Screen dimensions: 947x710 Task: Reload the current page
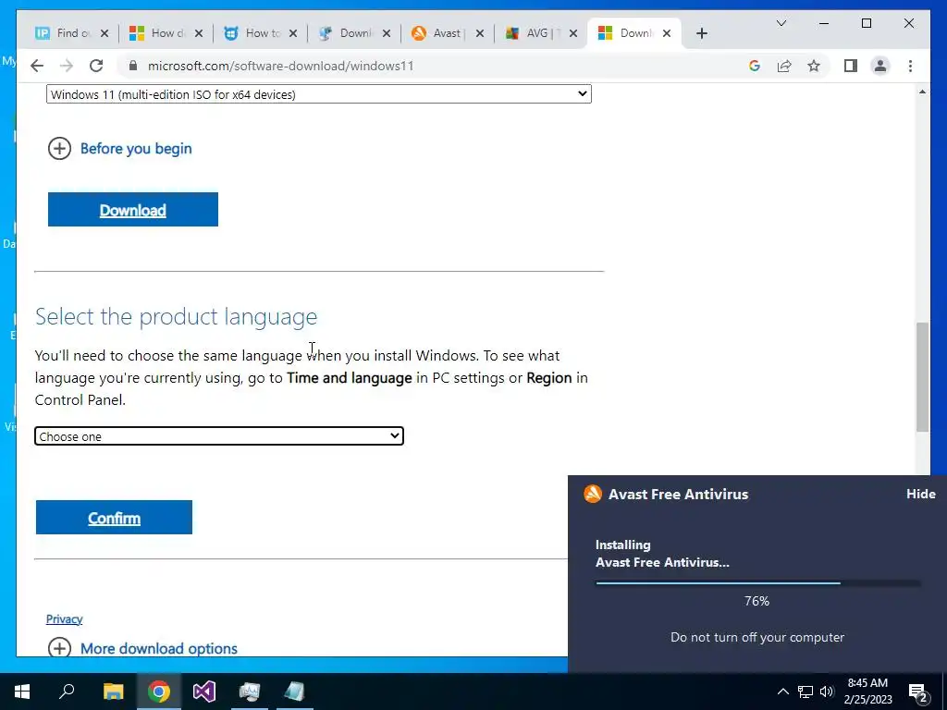96,66
